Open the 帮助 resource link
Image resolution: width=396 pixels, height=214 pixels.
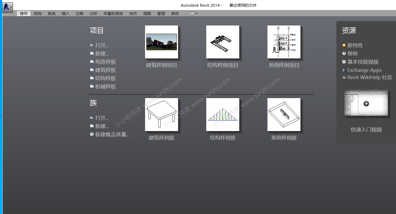[353, 54]
